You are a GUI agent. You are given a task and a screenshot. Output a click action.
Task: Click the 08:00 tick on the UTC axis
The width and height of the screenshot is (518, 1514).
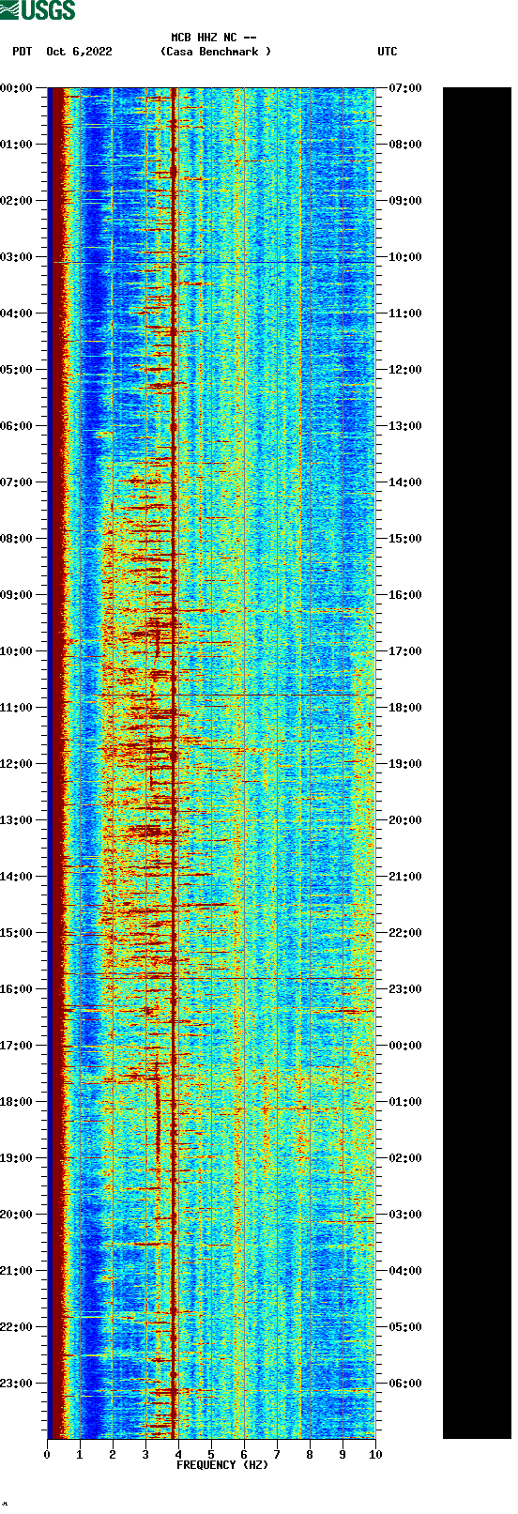point(404,145)
